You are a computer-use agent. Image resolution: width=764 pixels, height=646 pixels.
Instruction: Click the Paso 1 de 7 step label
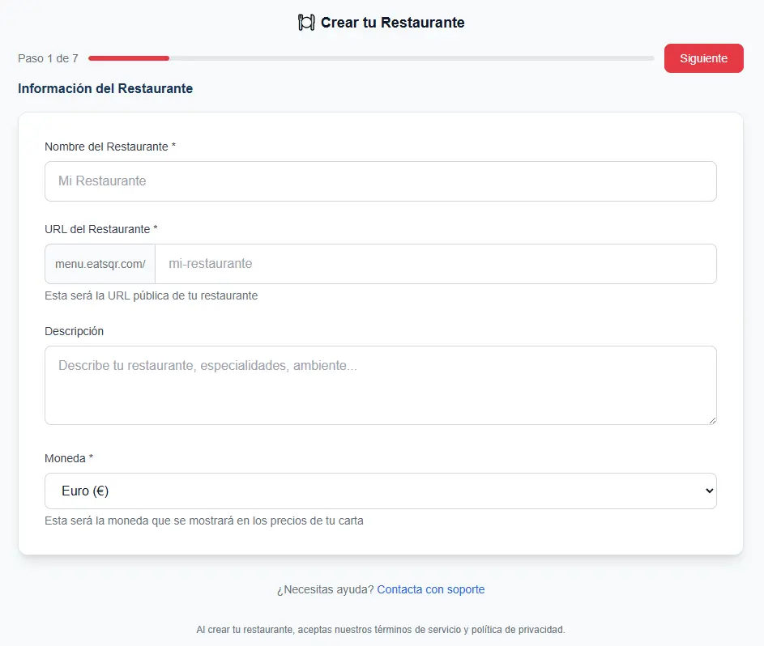click(48, 58)
